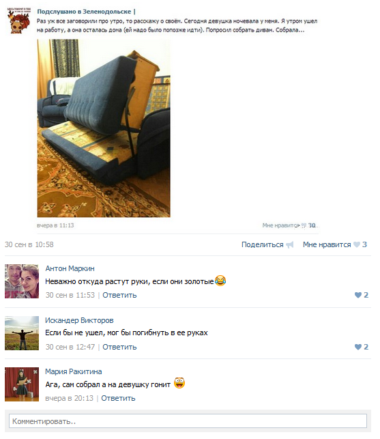This screenshot has width=380, height=439.
Task: Click the Поделиться link
Action: click(263, 244)
